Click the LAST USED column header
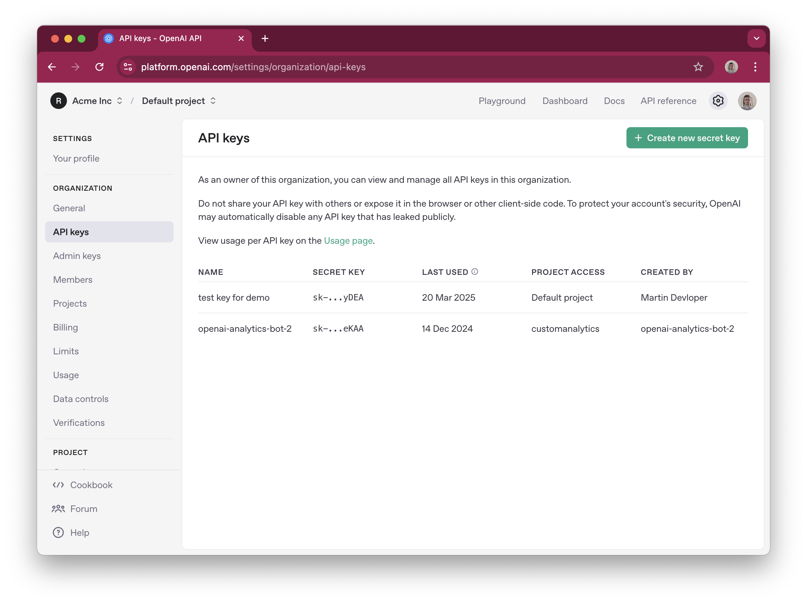Screen dimensions: 807x604 coord(445,272)
